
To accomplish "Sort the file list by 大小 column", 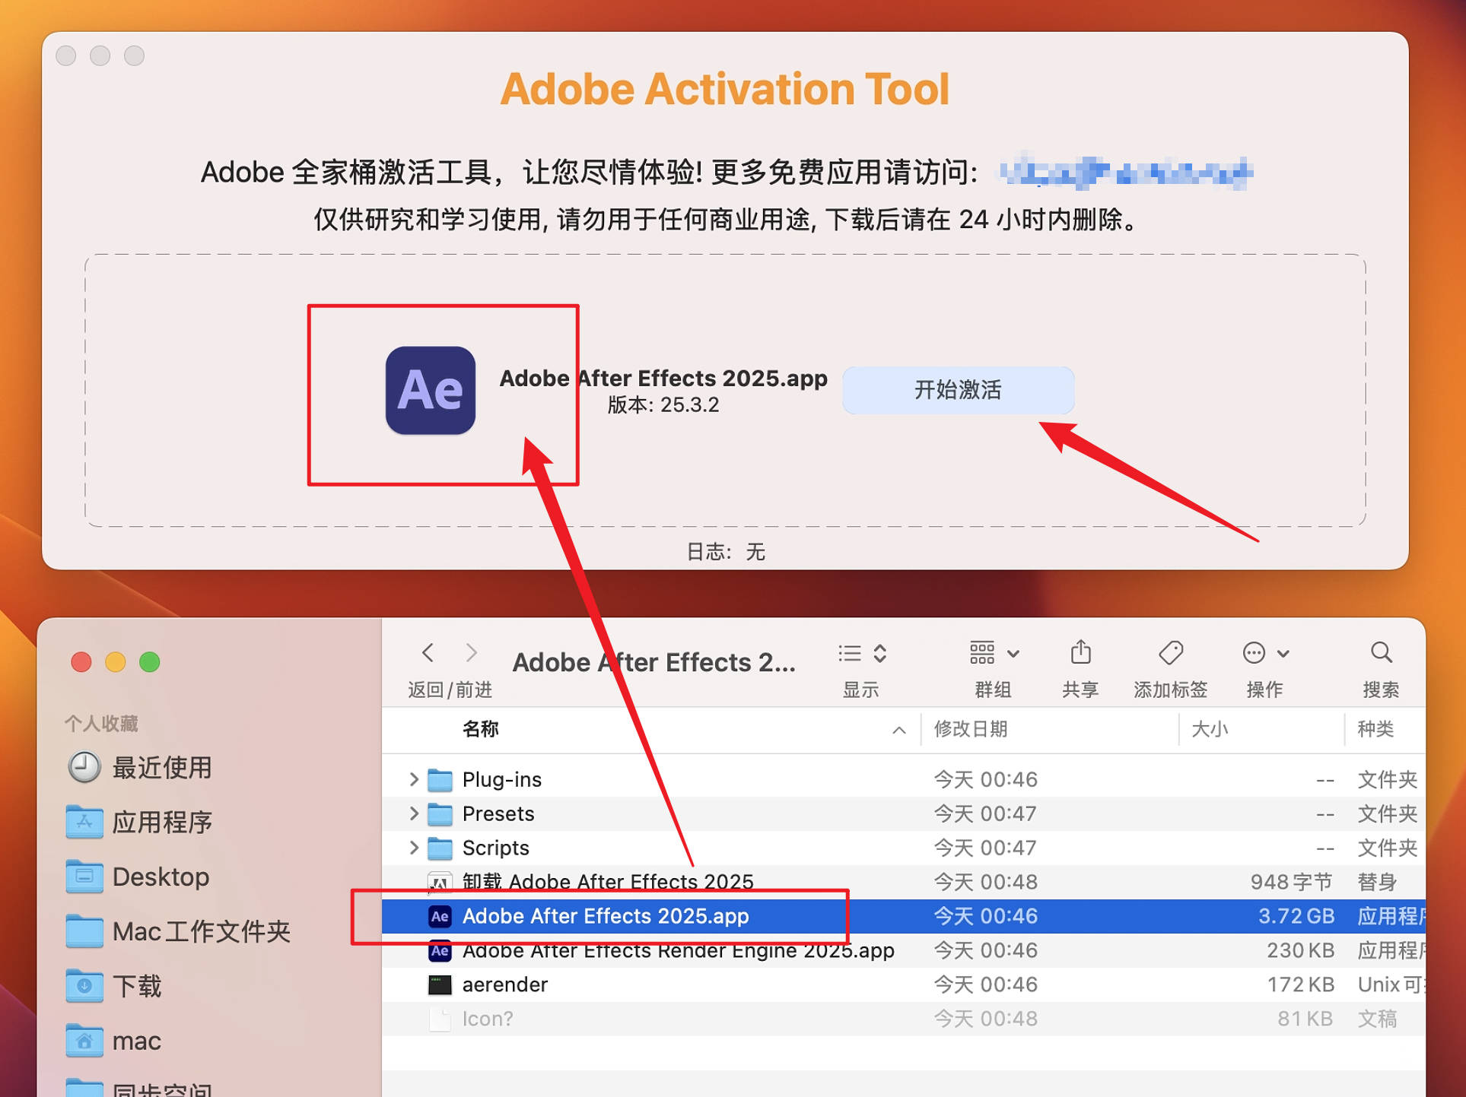I will [1209, 729].
